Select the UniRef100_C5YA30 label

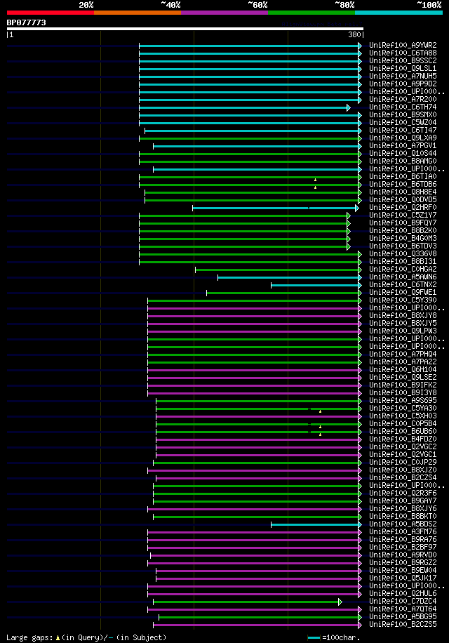click(403, 408)
